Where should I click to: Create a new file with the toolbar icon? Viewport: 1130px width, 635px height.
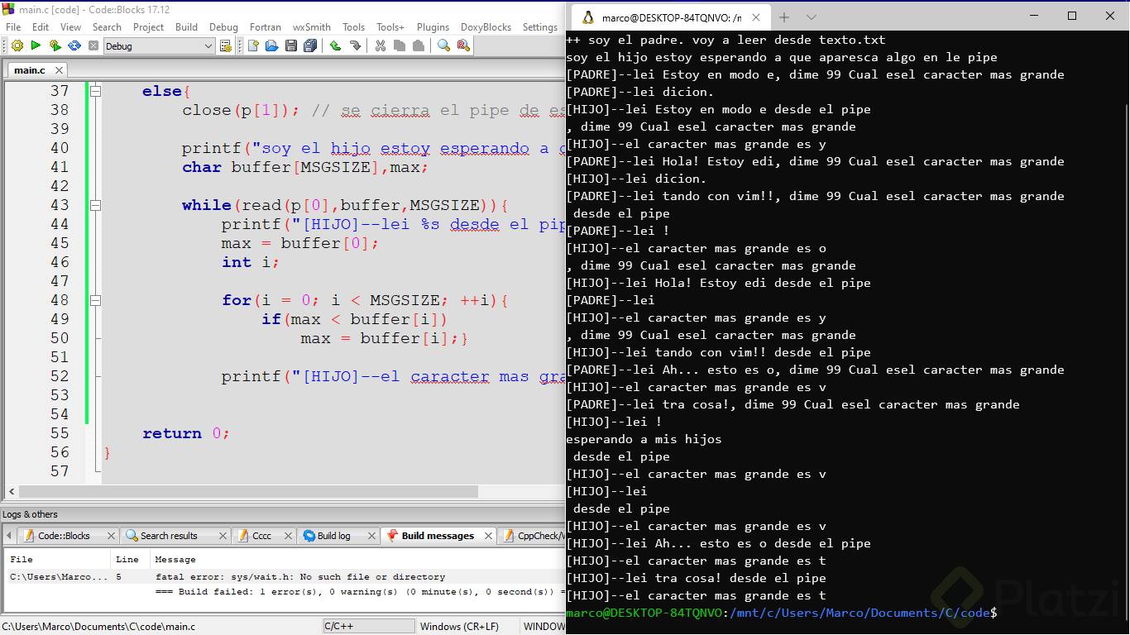(x=253, y=46)
